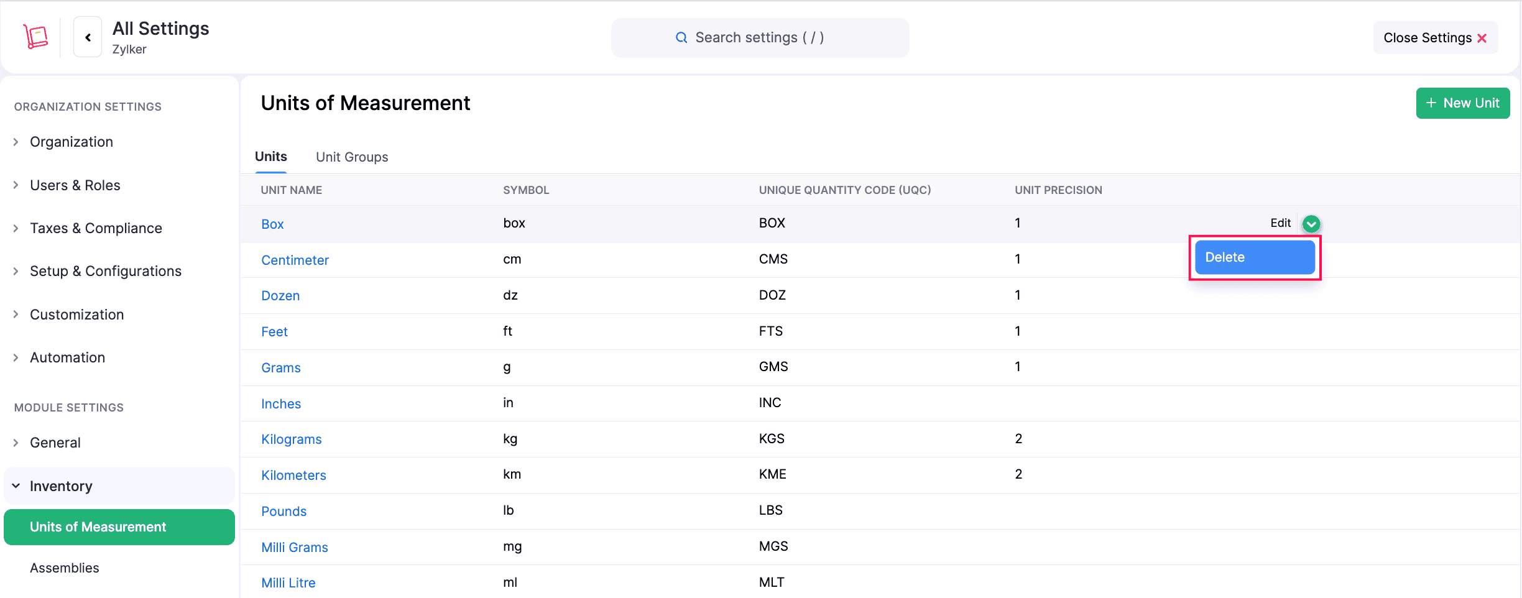Open Assemblies under Inventory
Image resolution: width=1522 pixels, height=598 pixels.
click(x=65, y=568)
